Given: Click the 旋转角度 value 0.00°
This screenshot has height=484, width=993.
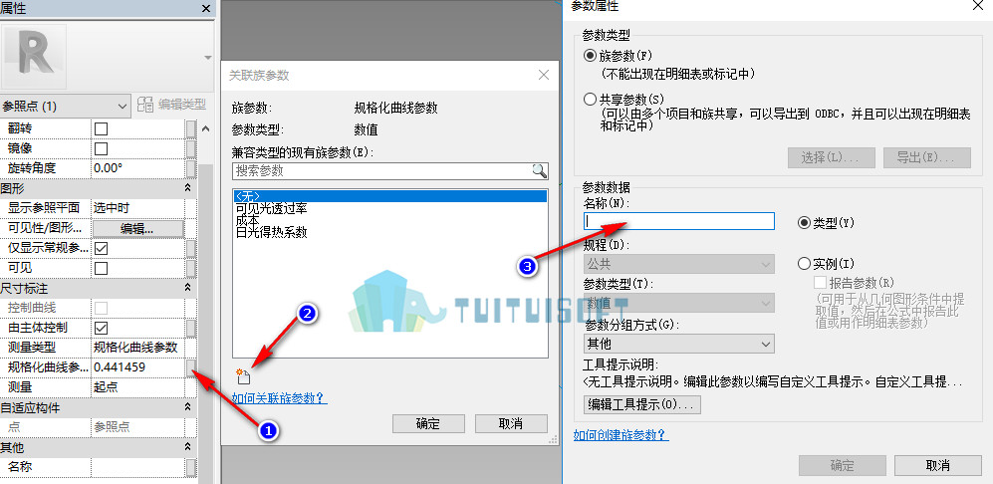Looking at the screenshot, I should tap(138, 168).
